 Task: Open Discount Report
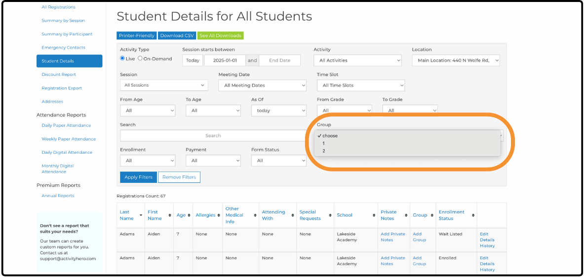point(59,74)
